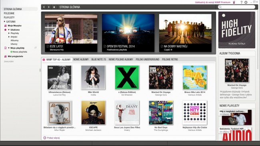Open settings via the gear icon
This screenshot has width=260, height=146.
click(x=246, y=2)
